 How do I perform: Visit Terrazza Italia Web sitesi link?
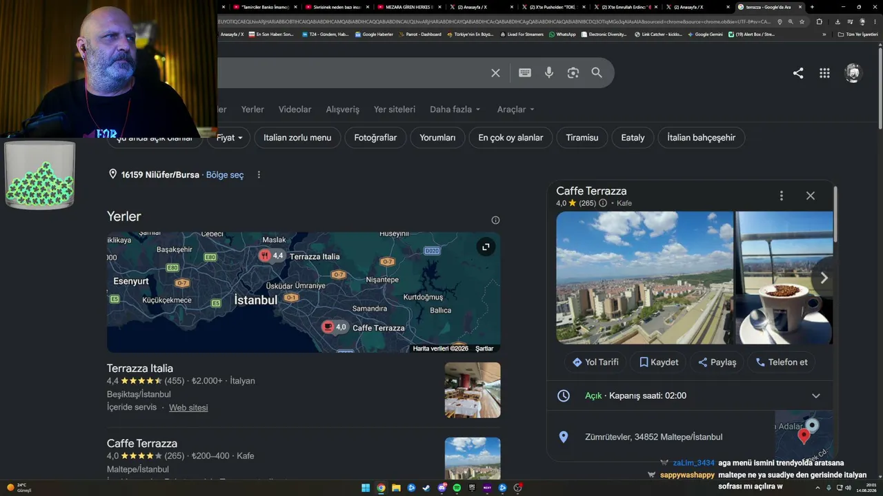pyautogui.click(x=188, y=408)
